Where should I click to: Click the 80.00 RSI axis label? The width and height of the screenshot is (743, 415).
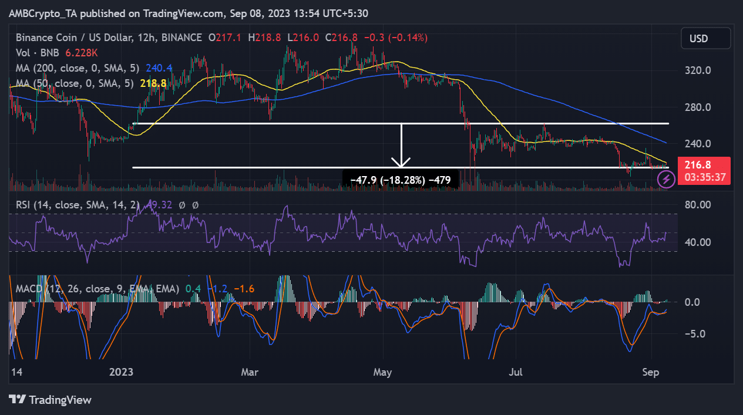tap(699, 205)
